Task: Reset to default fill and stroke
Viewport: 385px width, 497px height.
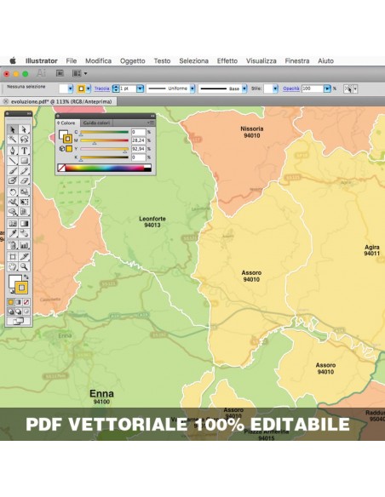Action: (11, 291)
